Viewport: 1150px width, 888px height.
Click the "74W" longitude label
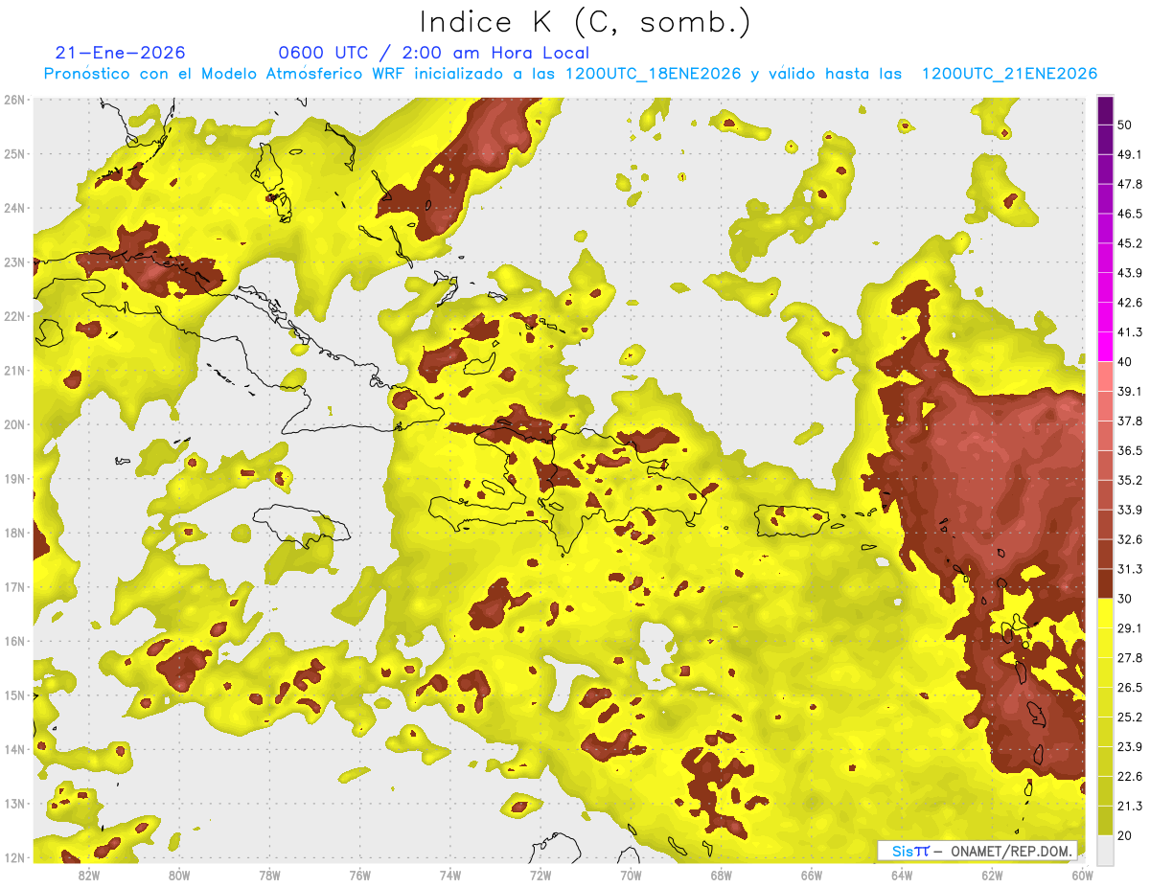click(x=450, y=875)
